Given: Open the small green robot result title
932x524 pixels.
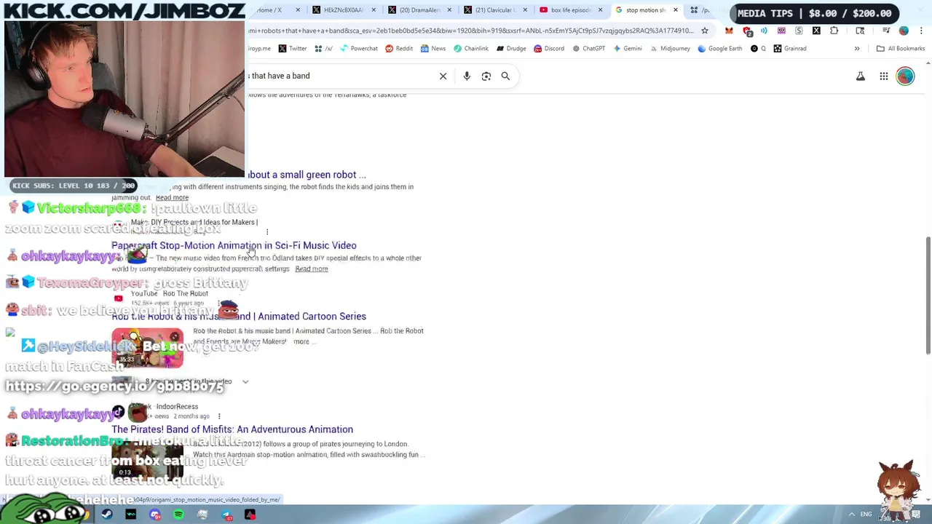Looking at the screenshot, I should pyautogui.click(x=307, y=175).
